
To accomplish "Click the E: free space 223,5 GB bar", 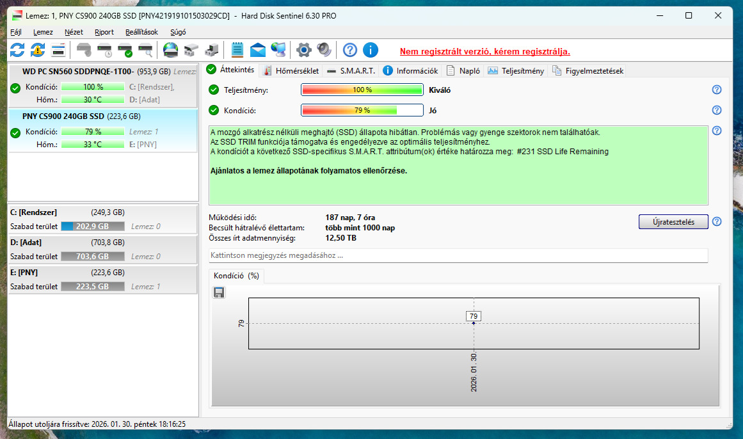I will 92,287.
